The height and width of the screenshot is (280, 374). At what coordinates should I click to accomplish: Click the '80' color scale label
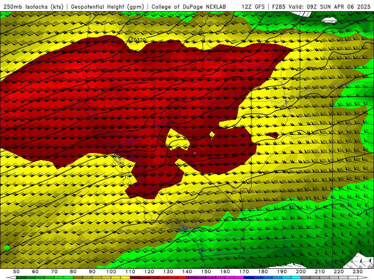pos(73,272)
